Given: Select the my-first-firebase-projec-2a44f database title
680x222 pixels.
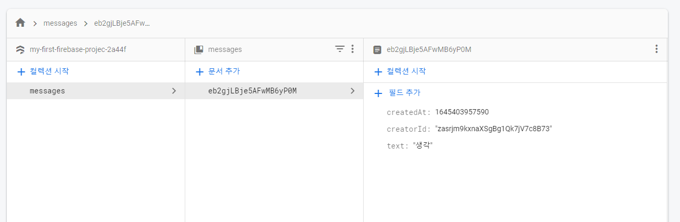Looking at the screenshot, I should (78, 50).
